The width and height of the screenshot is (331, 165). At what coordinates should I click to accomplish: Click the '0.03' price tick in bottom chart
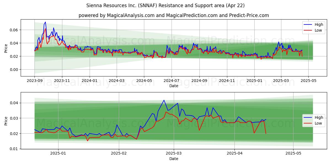pyautogui.click(x=14, y=118)
